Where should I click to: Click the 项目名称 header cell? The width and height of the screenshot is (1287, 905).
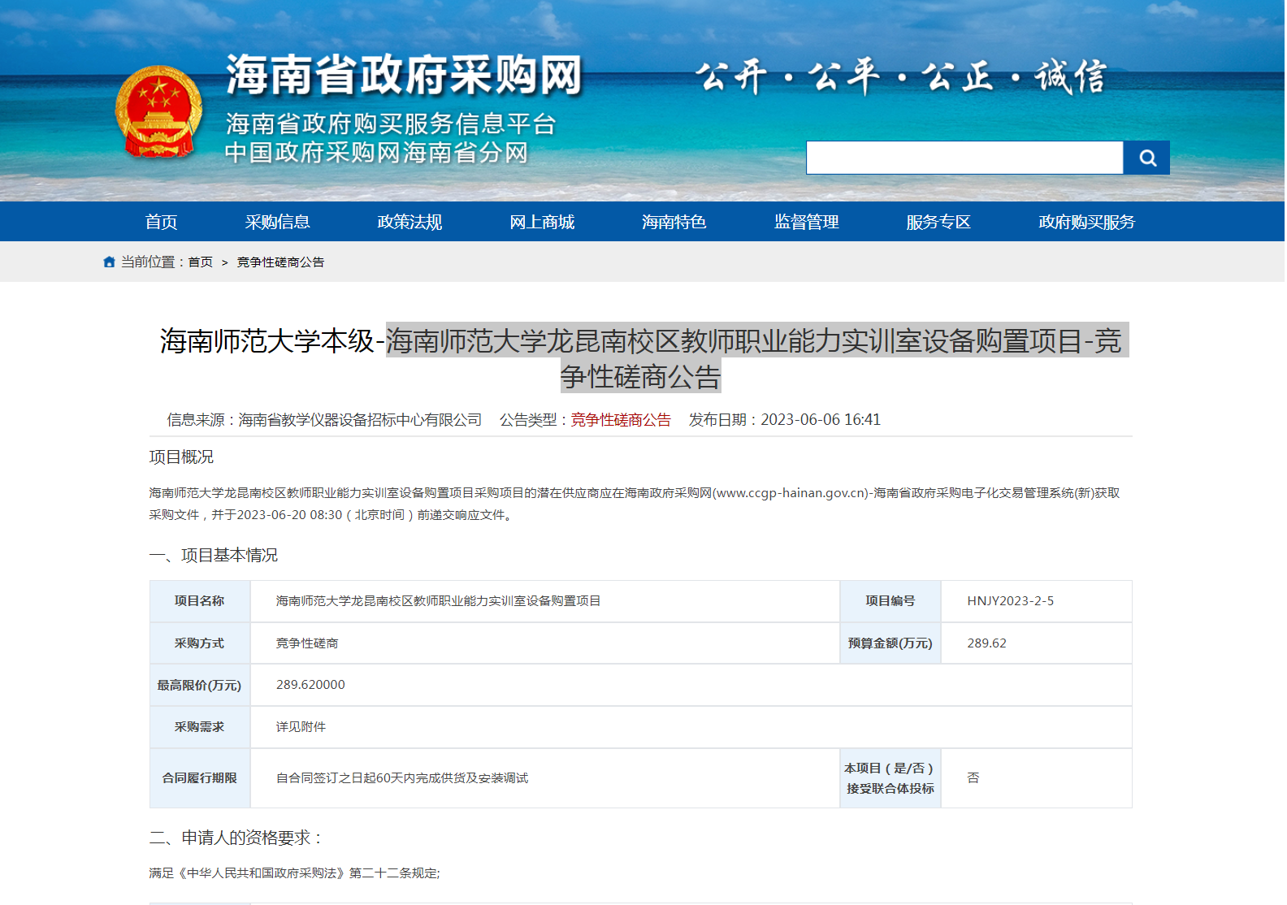[x=200, y=601]
